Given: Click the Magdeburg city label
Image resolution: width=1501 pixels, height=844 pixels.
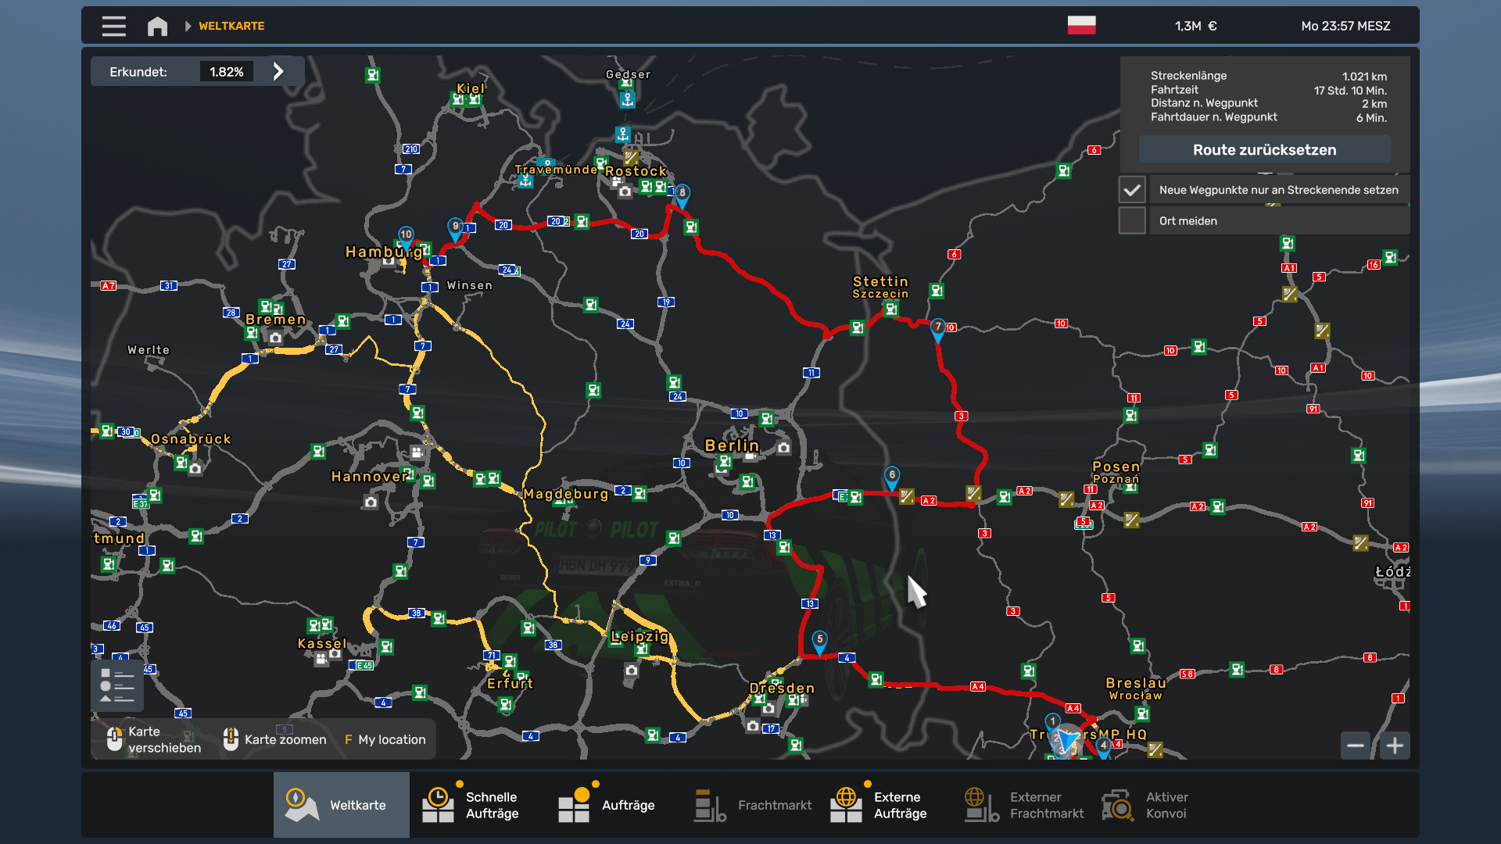Looking at the screenshot, I should click(566, 494).
